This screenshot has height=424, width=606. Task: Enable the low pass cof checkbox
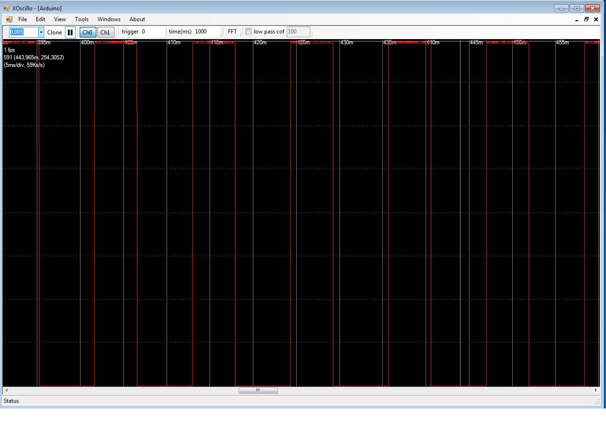249,32
